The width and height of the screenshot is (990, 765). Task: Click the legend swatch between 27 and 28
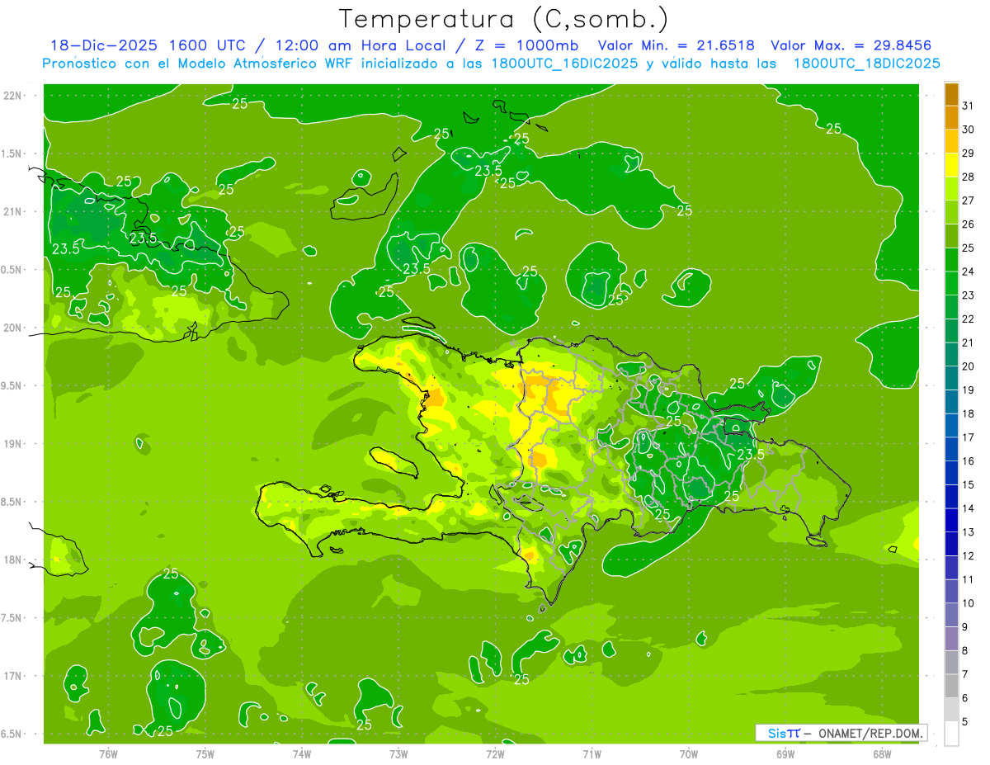951,189
